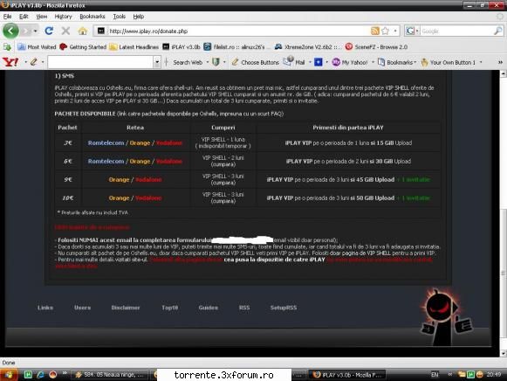Open the Edit menu

(24, 17)
